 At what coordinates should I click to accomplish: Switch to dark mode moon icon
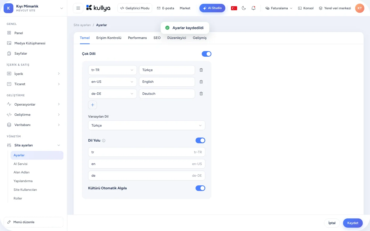(x=244, y=8)
